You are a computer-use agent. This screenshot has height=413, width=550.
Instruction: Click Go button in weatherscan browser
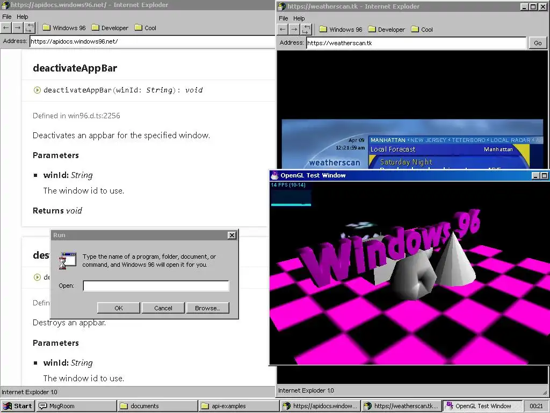[537, 43]
